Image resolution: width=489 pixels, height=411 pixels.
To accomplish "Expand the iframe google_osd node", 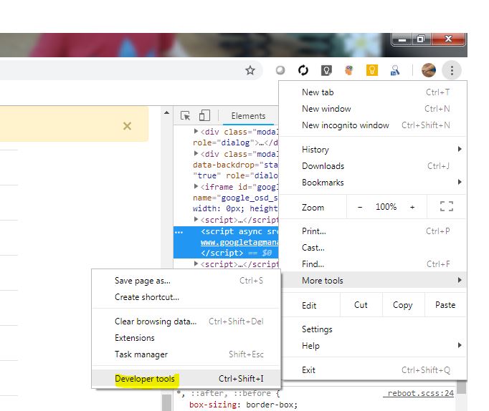I will [x=196, y=186].
